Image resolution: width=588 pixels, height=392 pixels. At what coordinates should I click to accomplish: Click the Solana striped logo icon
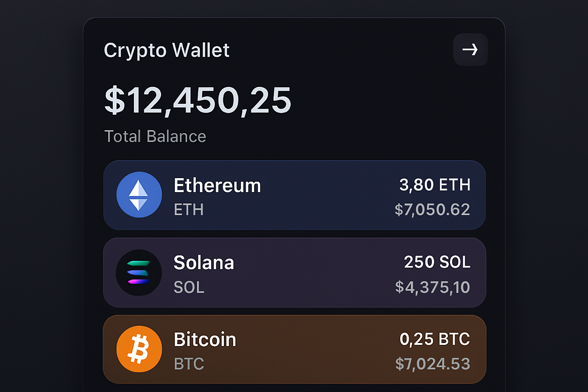coord(139,273)
